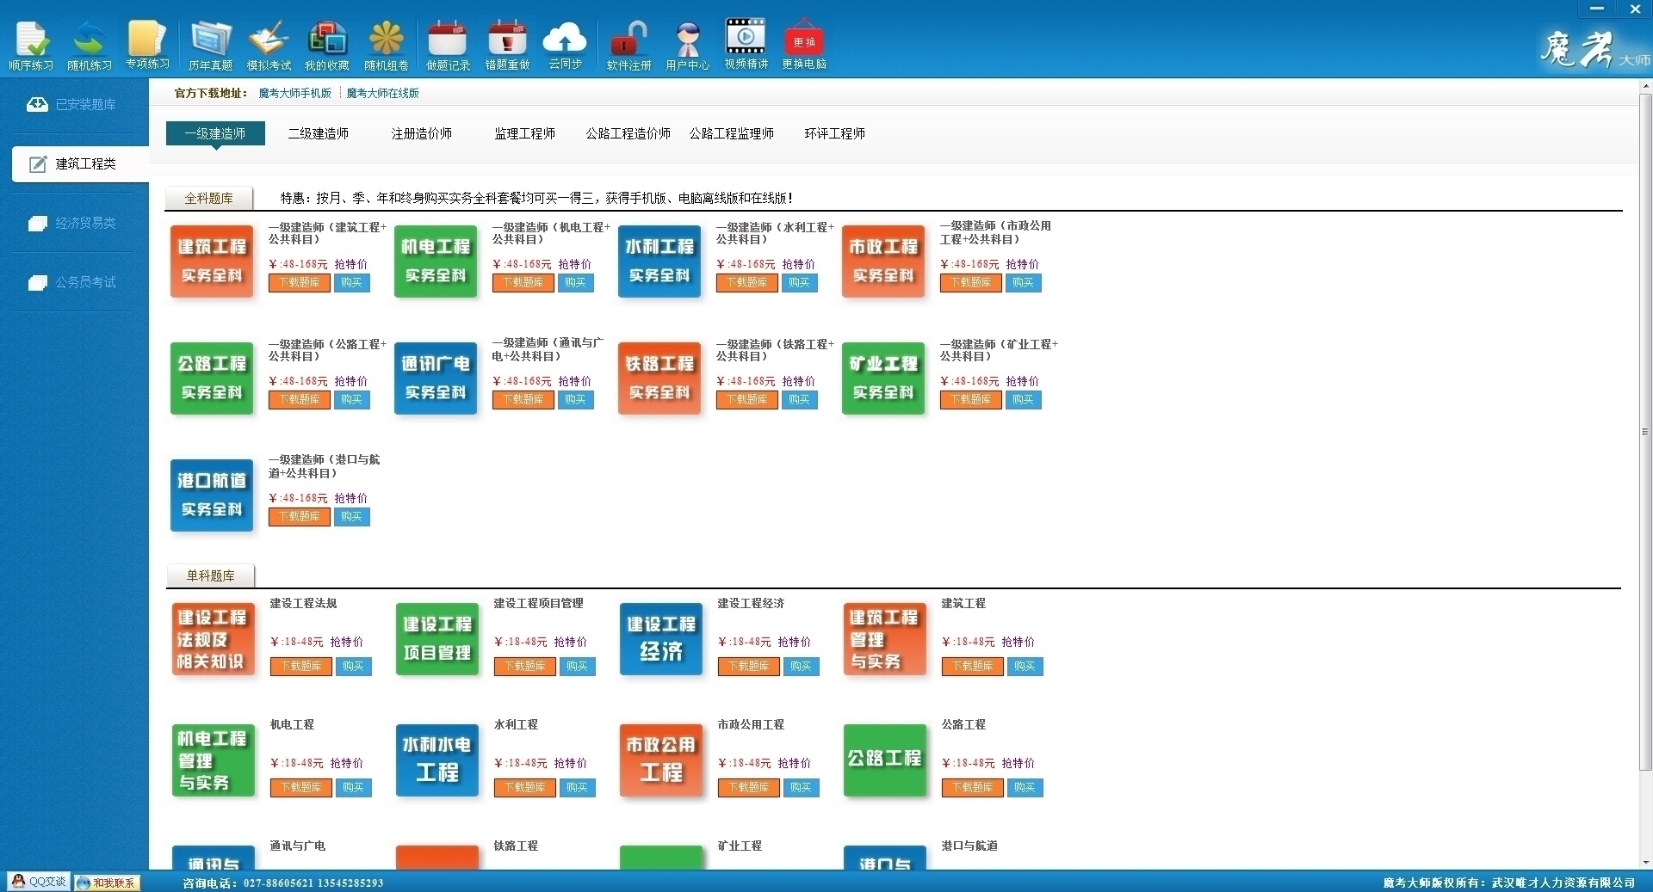Switch to 一级建造师 tab
1653x892 pixels.
pyautogui.click(x=215, y=133)
